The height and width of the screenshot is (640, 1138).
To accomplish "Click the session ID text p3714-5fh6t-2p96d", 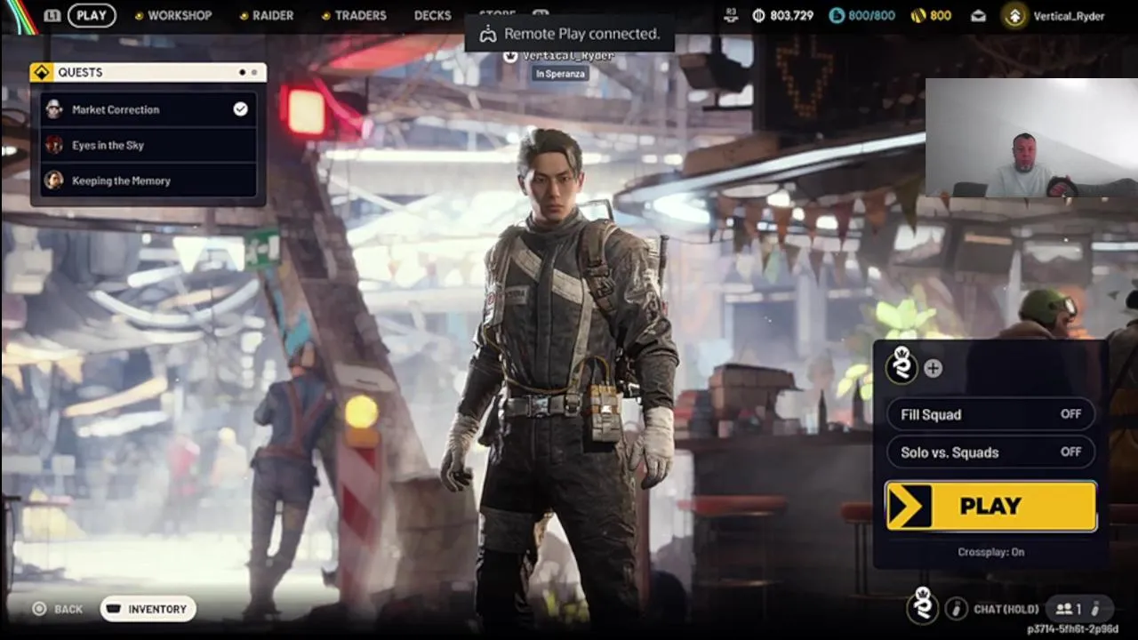I will (x=1072, y=629).
